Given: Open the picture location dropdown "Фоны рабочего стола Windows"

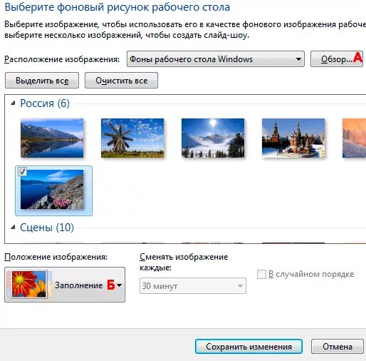Looking at the screenshot, I should pyautogui.click(x=216, y=59).
